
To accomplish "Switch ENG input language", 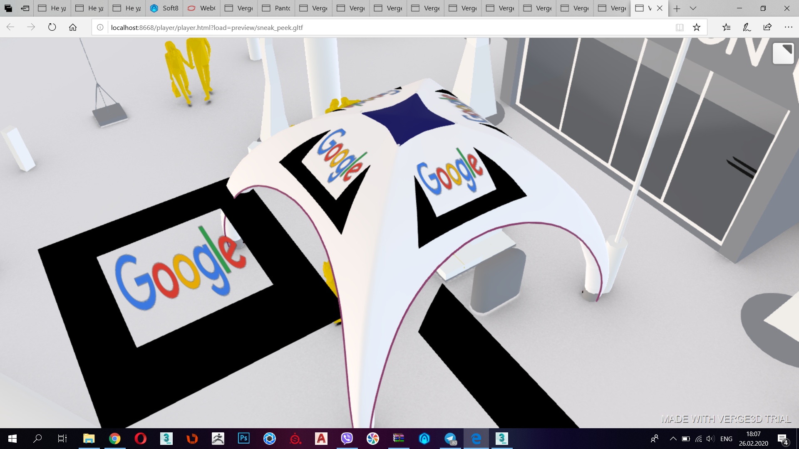I will (x=726, y=439).
